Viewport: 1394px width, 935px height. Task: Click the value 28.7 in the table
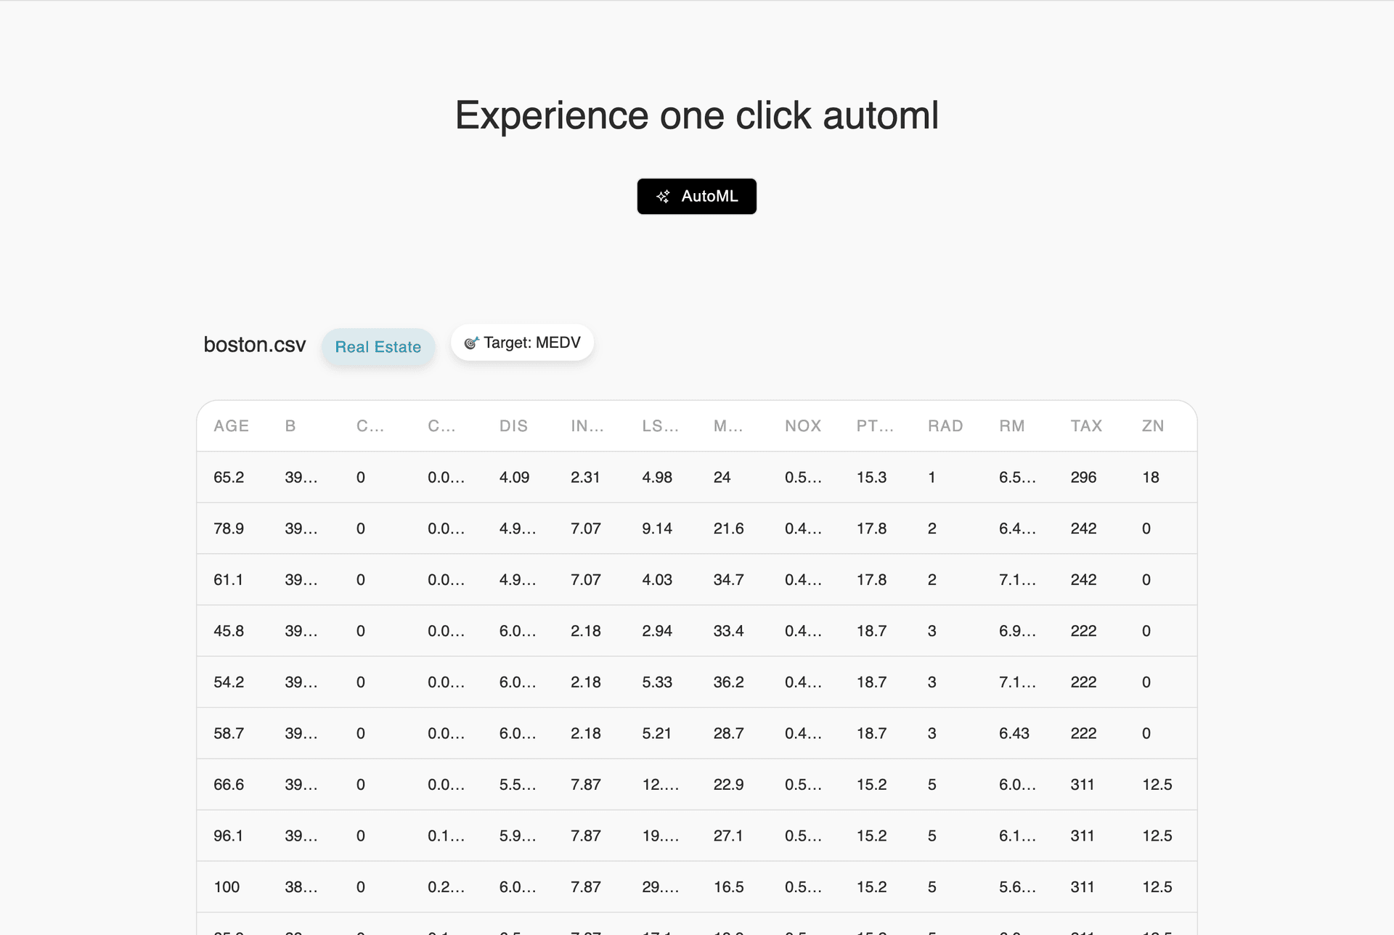pyautogui.click(x=728, y=733)
